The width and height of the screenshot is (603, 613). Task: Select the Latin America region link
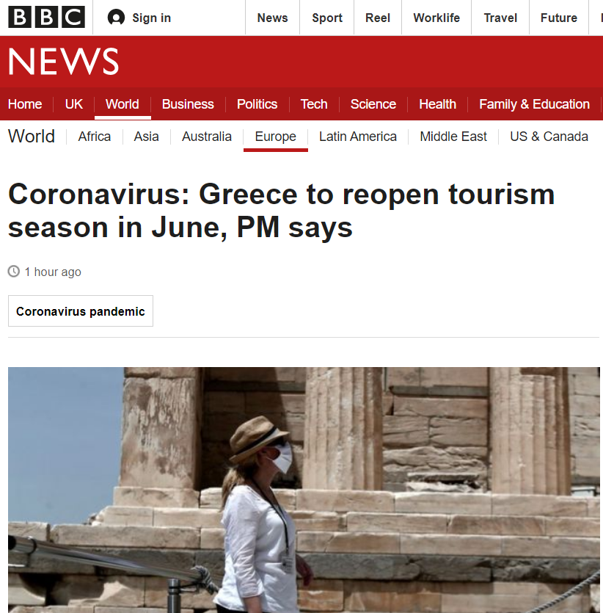[358, 137]
